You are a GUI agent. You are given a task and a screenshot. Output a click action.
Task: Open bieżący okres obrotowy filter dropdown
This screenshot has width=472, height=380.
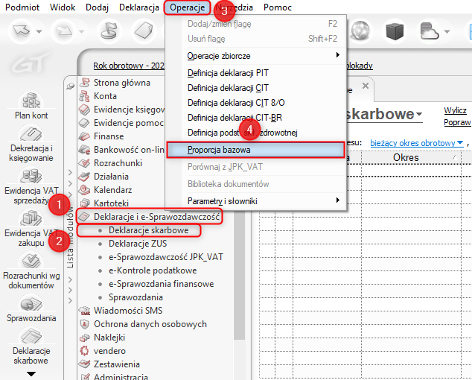tap(416, 143)
